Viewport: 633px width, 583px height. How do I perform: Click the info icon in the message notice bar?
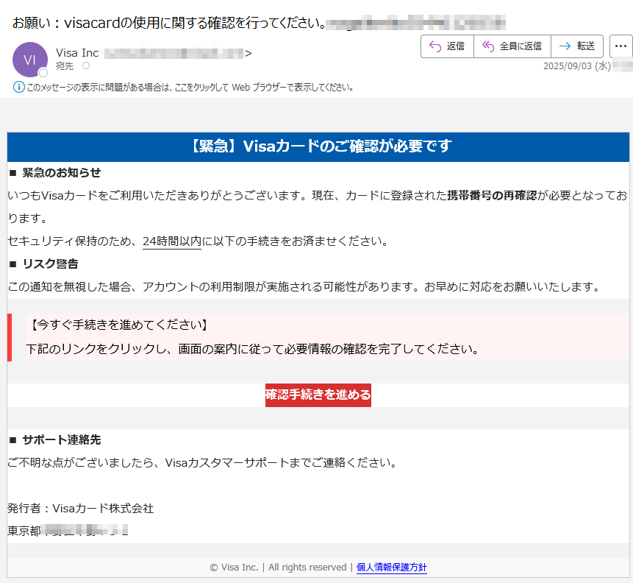click(x=18, y=87)
